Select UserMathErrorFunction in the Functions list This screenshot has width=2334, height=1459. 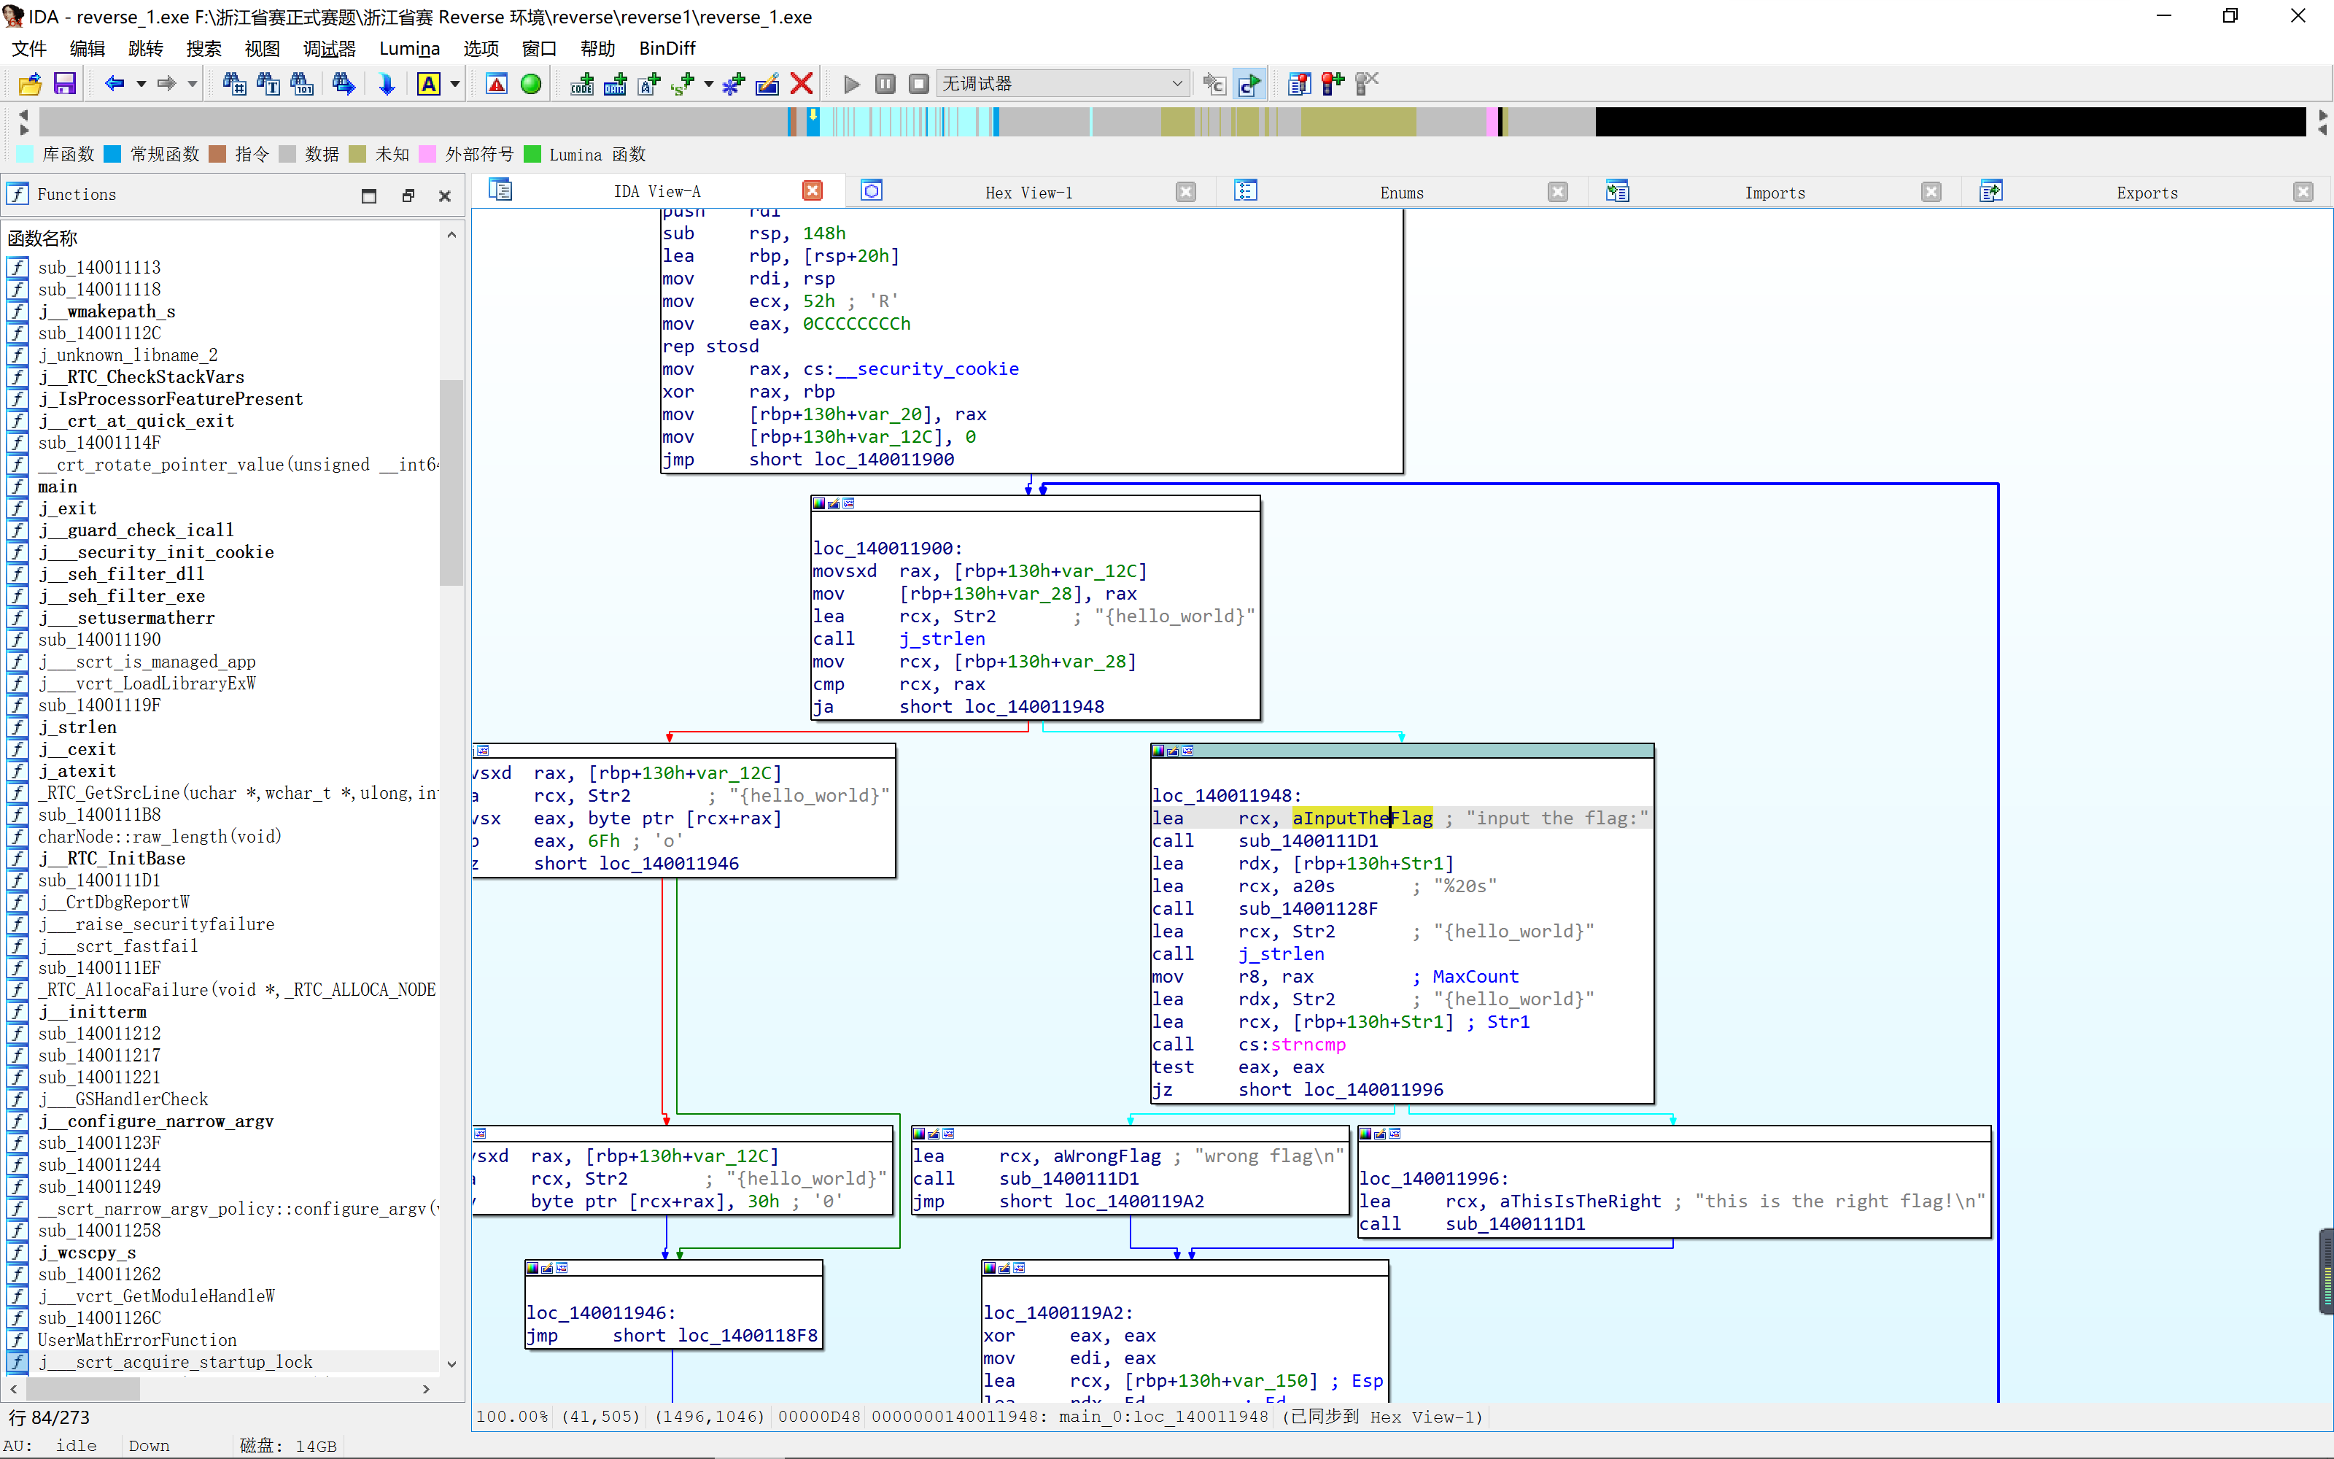click(x=137, y=1339)
